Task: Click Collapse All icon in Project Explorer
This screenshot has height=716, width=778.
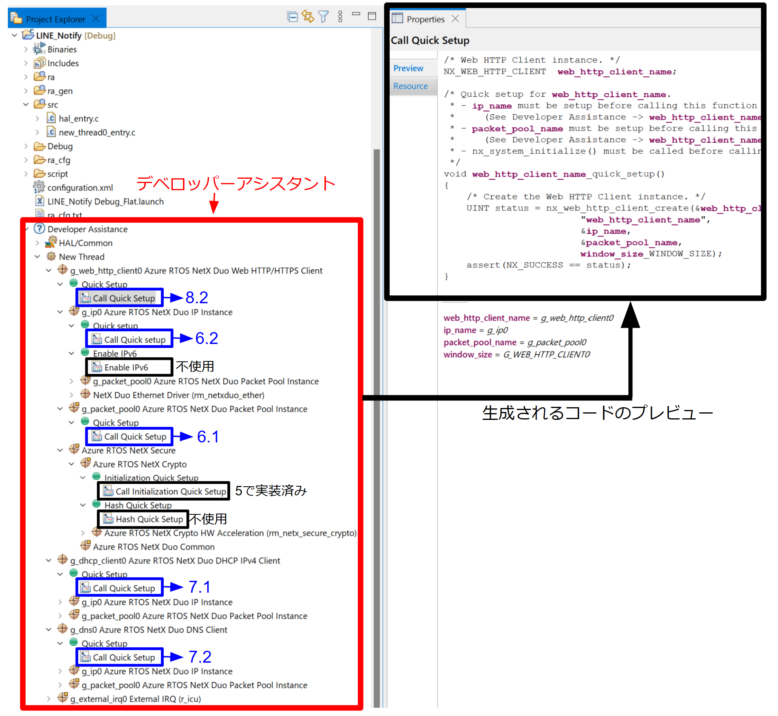Action: pyautogui.click(x=292, y=17)
